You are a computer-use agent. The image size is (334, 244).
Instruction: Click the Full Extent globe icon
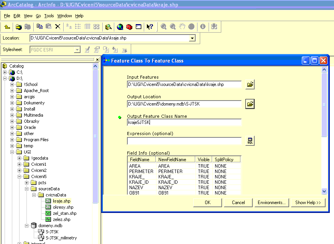191,26
